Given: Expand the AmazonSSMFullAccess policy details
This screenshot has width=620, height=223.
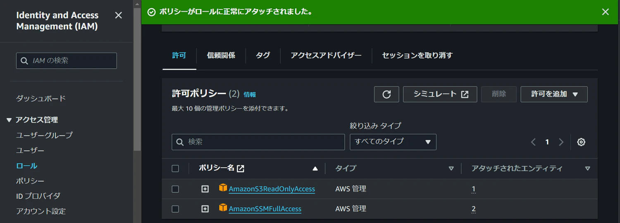Looking at the screenshot, I should click(205, 209).
